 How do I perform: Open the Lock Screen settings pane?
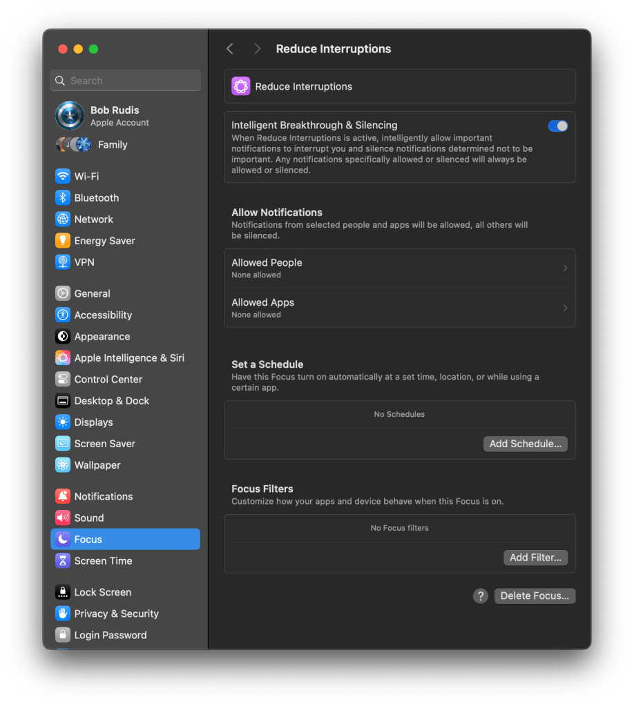(x=102, y=592)
